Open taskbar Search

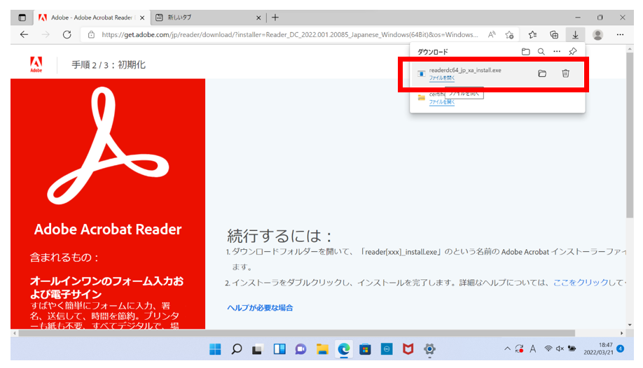tap(237, 349)
